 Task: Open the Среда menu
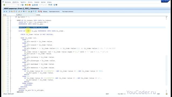(37, 2)
